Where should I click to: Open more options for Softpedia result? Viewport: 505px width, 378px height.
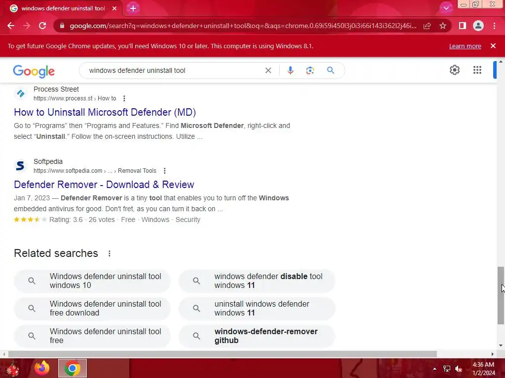pyautogui.click(x=165, y=171)
